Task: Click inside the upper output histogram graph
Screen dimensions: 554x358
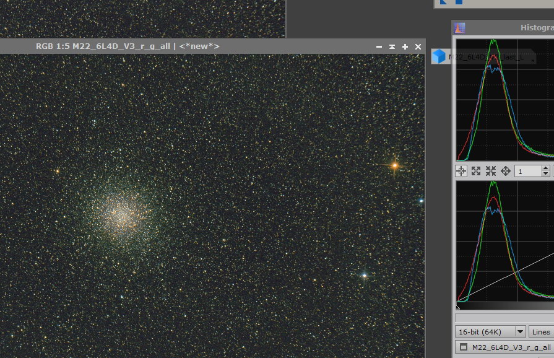Action: tap(505, 100)
